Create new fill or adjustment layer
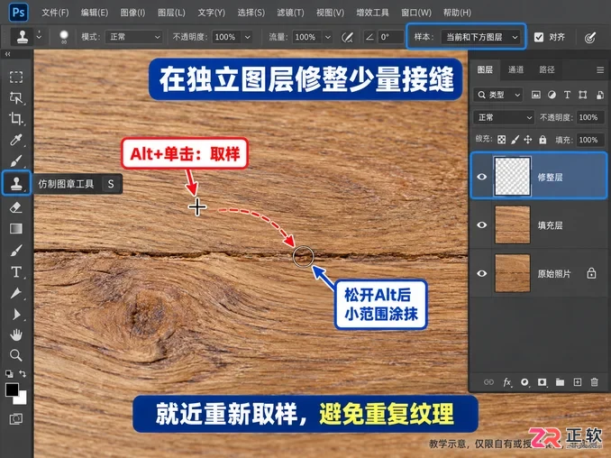The width and height of the screenshot is (611, 458). pyautogui.click(x=524, y=382)
